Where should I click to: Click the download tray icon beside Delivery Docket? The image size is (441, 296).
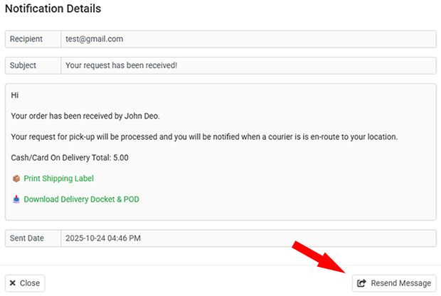16,199
